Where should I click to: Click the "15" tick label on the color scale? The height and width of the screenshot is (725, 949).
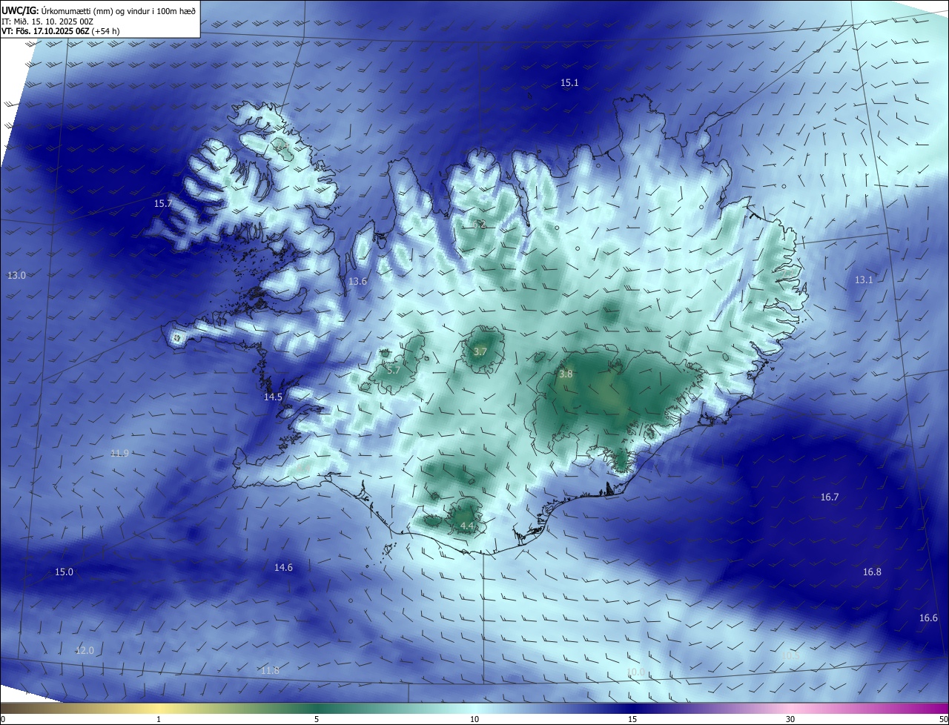click(x=632, y=719)
